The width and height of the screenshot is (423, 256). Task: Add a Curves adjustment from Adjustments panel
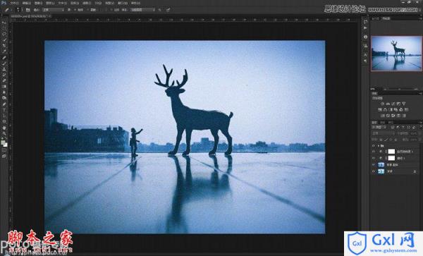[393, 104]
